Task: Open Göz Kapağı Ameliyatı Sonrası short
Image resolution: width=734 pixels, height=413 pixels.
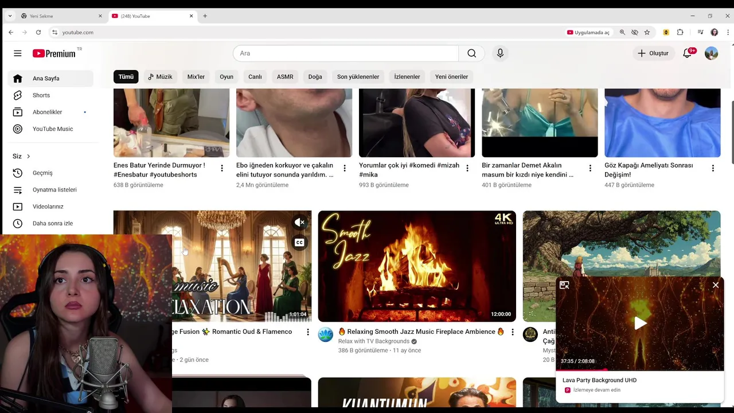Action: 649,170
